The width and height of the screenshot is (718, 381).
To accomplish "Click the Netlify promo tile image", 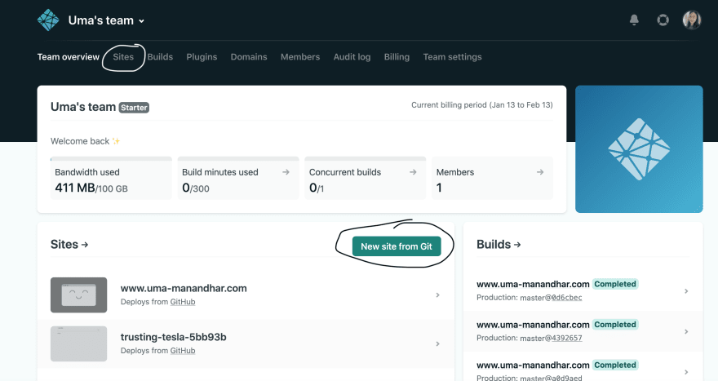I will [x=639, y=148].
